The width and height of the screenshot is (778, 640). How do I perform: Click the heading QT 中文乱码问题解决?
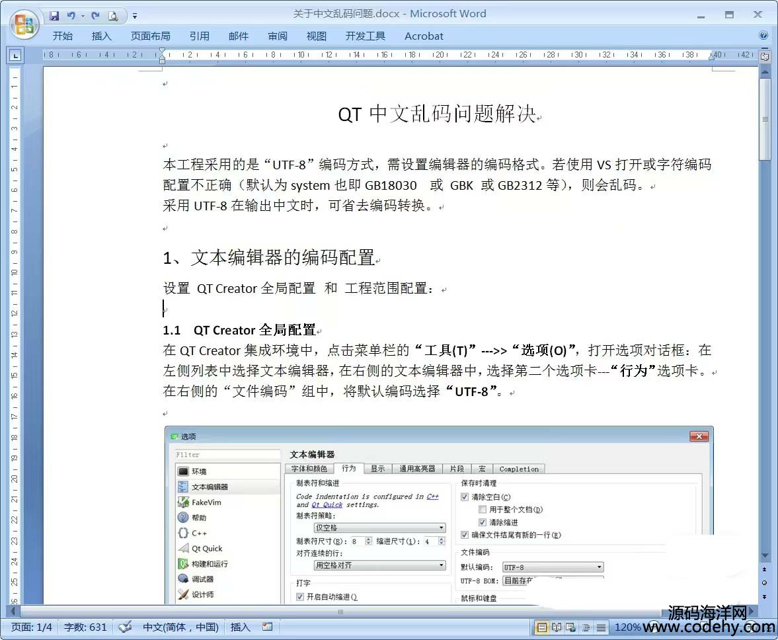pos(437,114)
